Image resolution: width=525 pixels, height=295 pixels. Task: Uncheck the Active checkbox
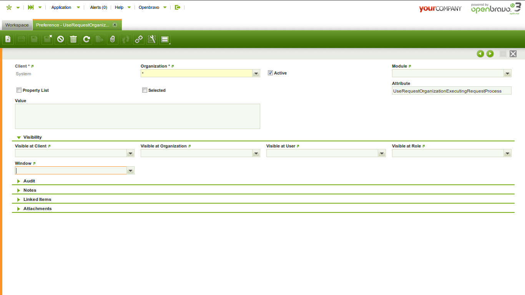coord(270,73)
